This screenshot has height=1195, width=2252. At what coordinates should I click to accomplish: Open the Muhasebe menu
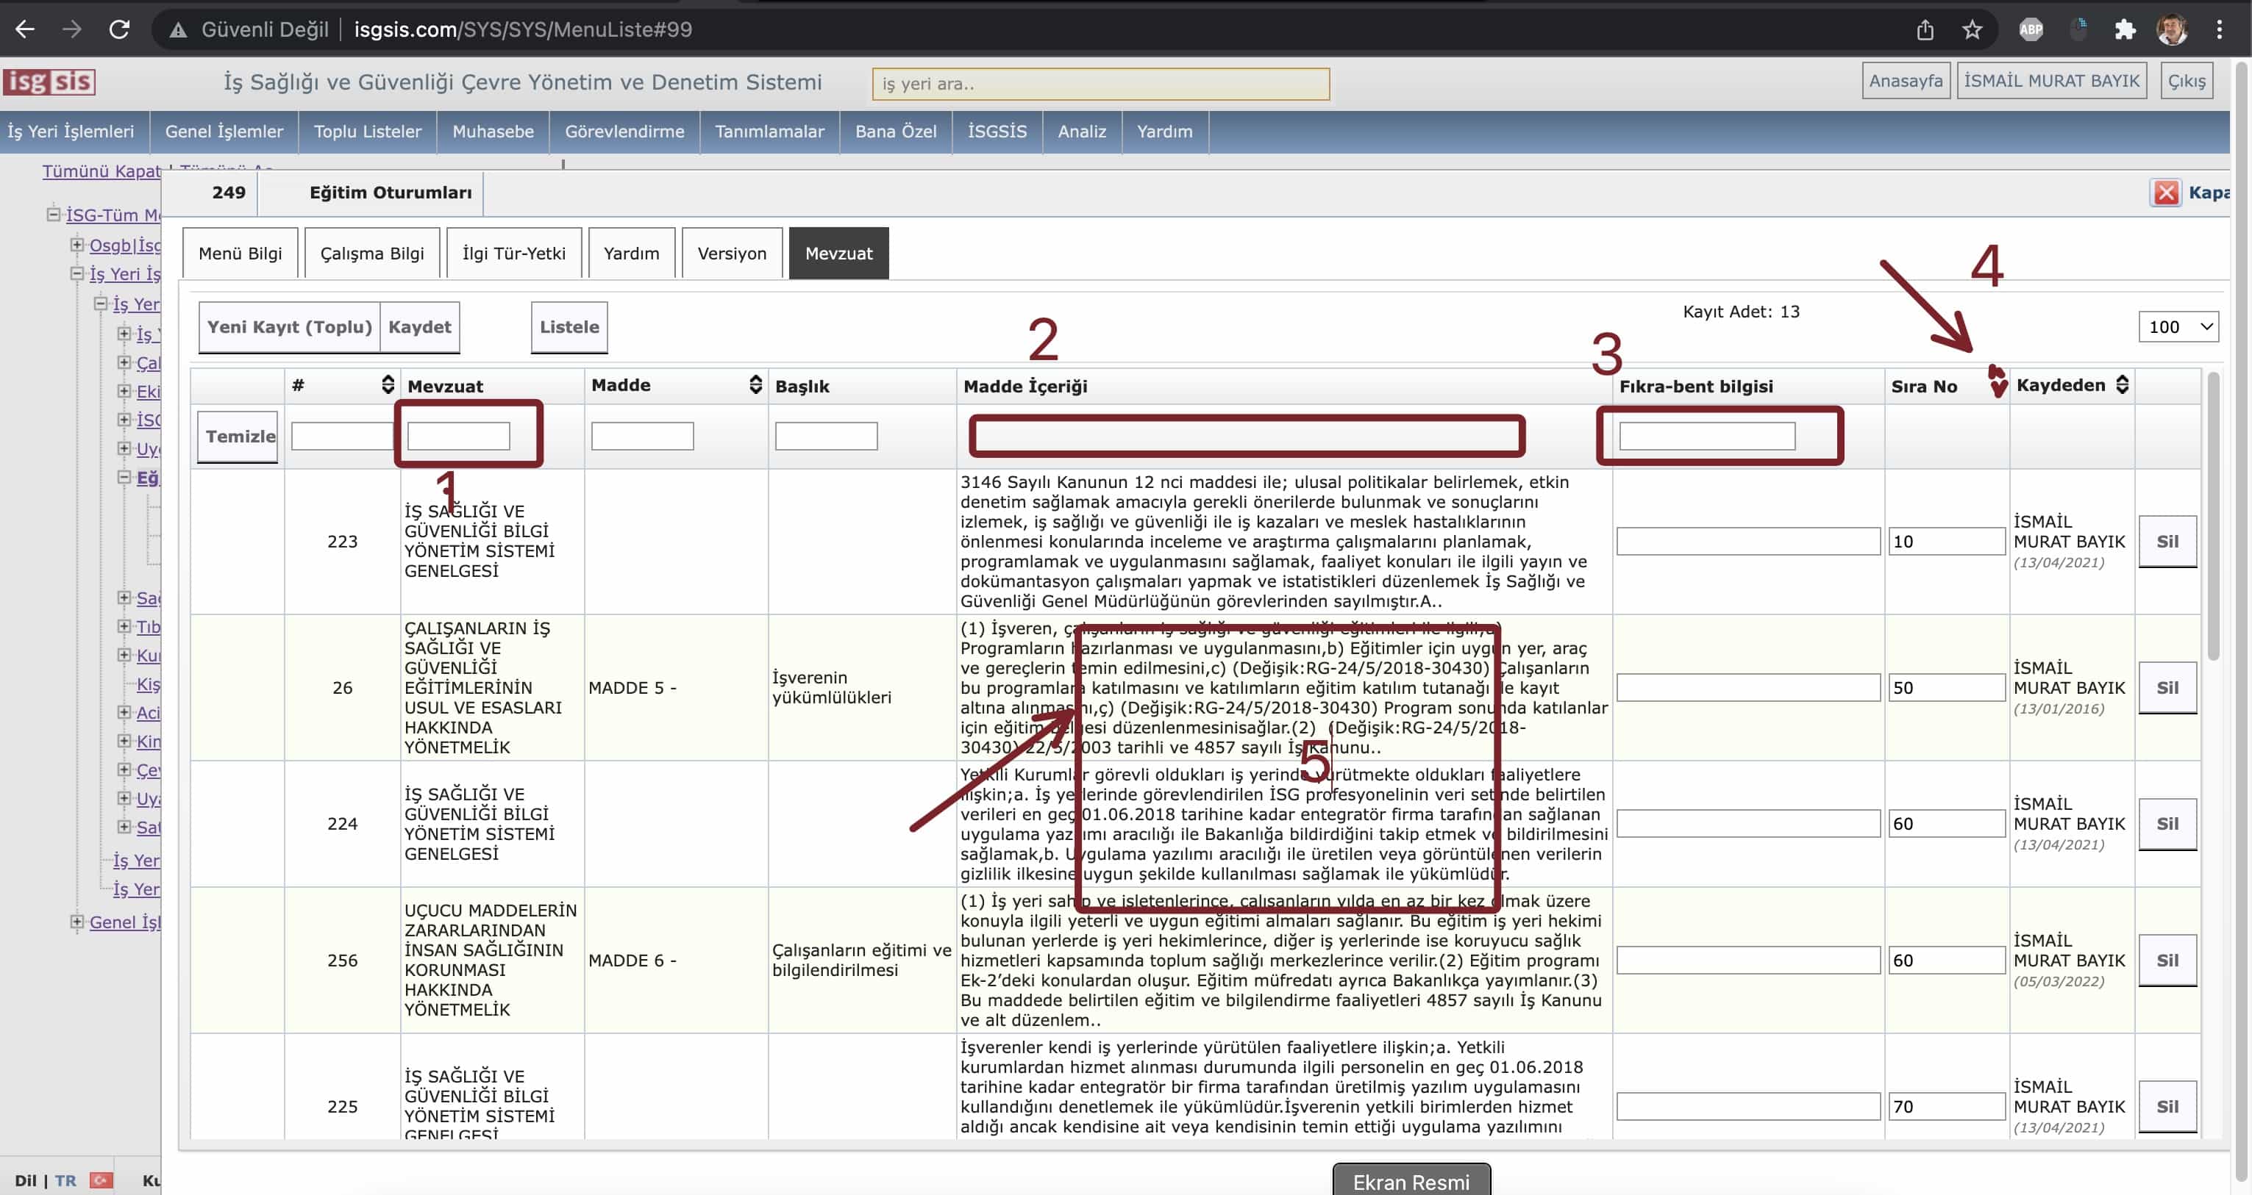pyautogui.click(x=492, y=131)
